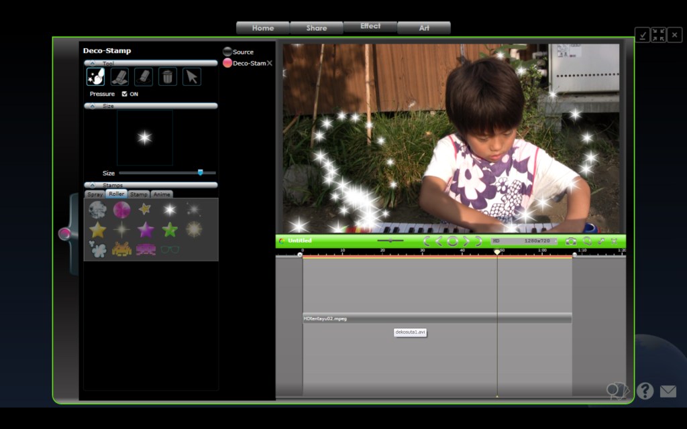Open the help question mark icon

(645, 391)
